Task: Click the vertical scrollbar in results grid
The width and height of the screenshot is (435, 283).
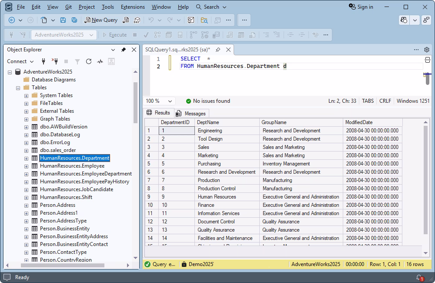Action: (425, 181)
